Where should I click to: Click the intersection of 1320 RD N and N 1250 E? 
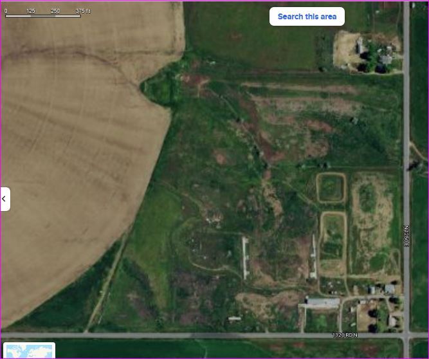click(x=406, y=335)
